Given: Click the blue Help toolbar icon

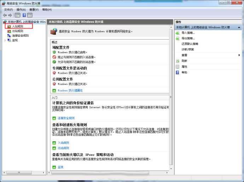Looking at the screenshot, I should coord(24,15).
